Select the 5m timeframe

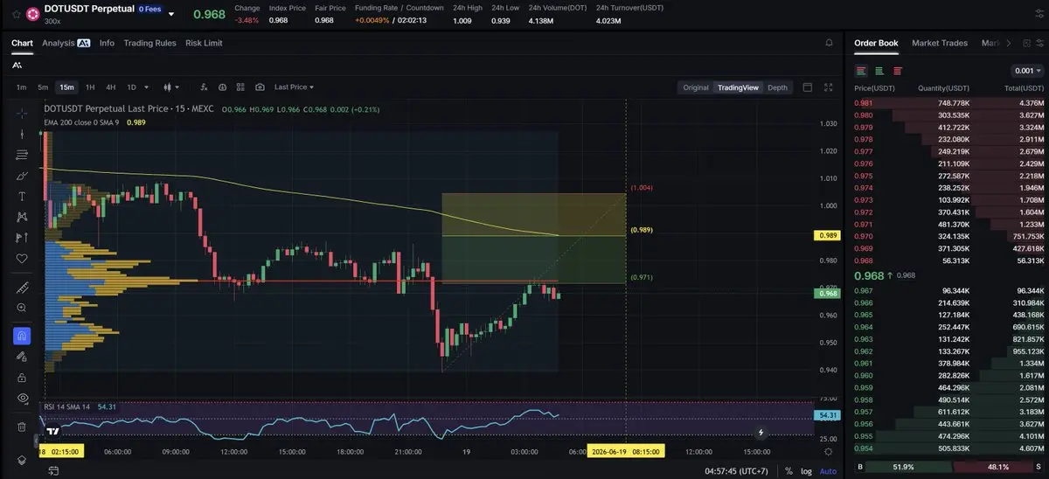[x=43, y=87]
